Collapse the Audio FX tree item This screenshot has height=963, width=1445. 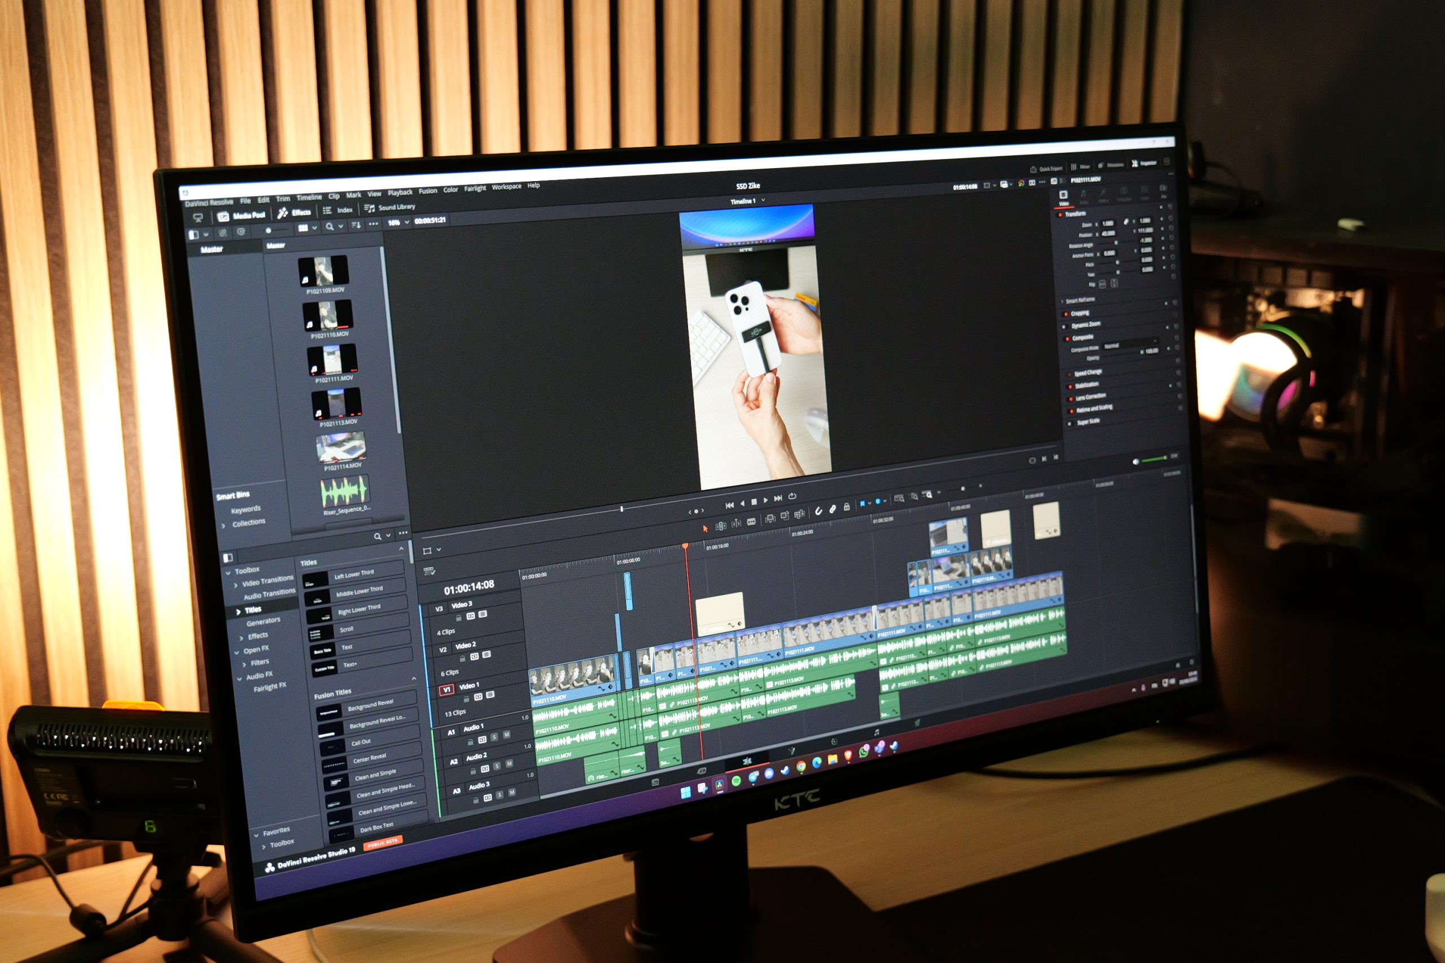239,679
